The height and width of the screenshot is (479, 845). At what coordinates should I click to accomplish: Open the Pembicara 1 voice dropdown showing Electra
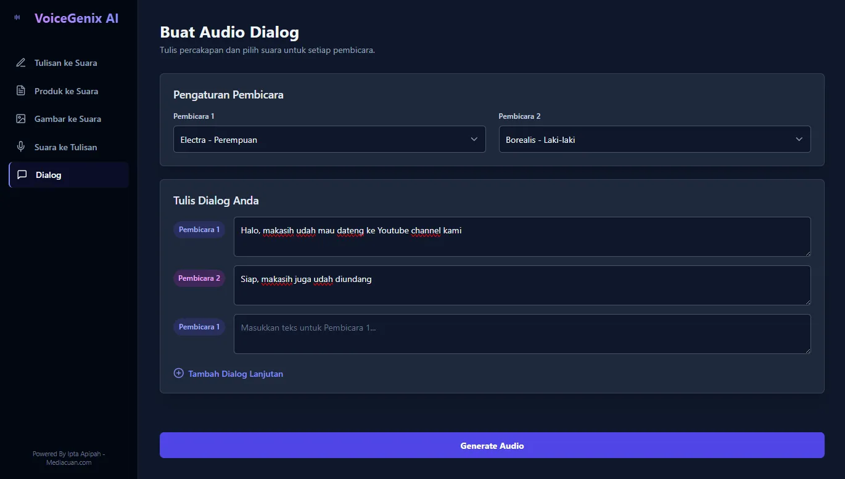pyautogui.click(x=329, y=139)
